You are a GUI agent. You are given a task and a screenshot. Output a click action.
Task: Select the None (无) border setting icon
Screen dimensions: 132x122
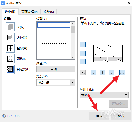click(10, 27)
